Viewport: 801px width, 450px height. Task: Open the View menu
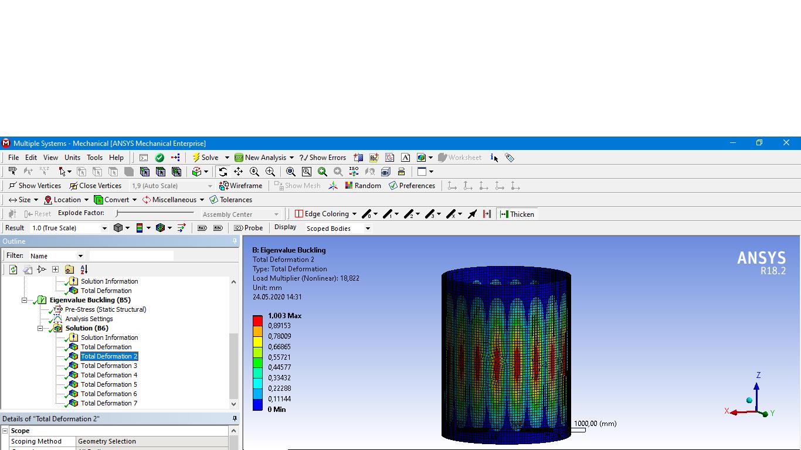coord(50,158)
